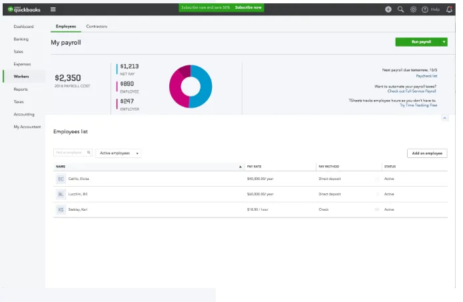Open the settings gear icon
The image size is (463, 302).
click(x=413, y=9)
